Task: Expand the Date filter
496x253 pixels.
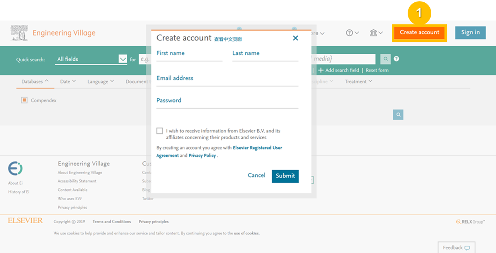Action: point(68,82)
